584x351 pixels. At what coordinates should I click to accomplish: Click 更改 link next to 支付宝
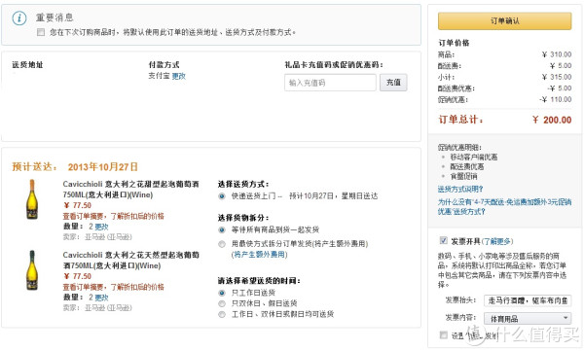pyautogui.click(x=179, y=76)
